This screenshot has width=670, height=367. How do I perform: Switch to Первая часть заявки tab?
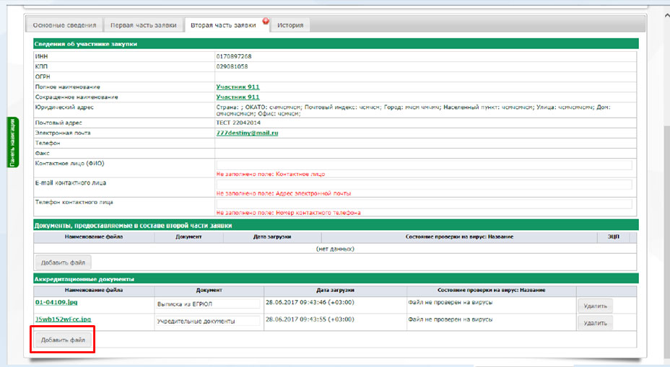pos(143,25)
